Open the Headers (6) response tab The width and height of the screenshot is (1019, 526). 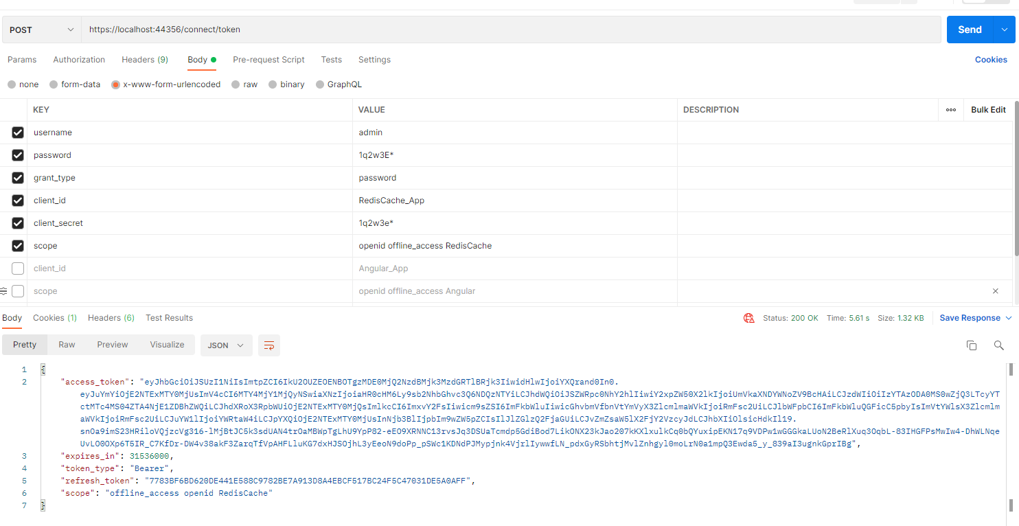(x=111, y=318)
